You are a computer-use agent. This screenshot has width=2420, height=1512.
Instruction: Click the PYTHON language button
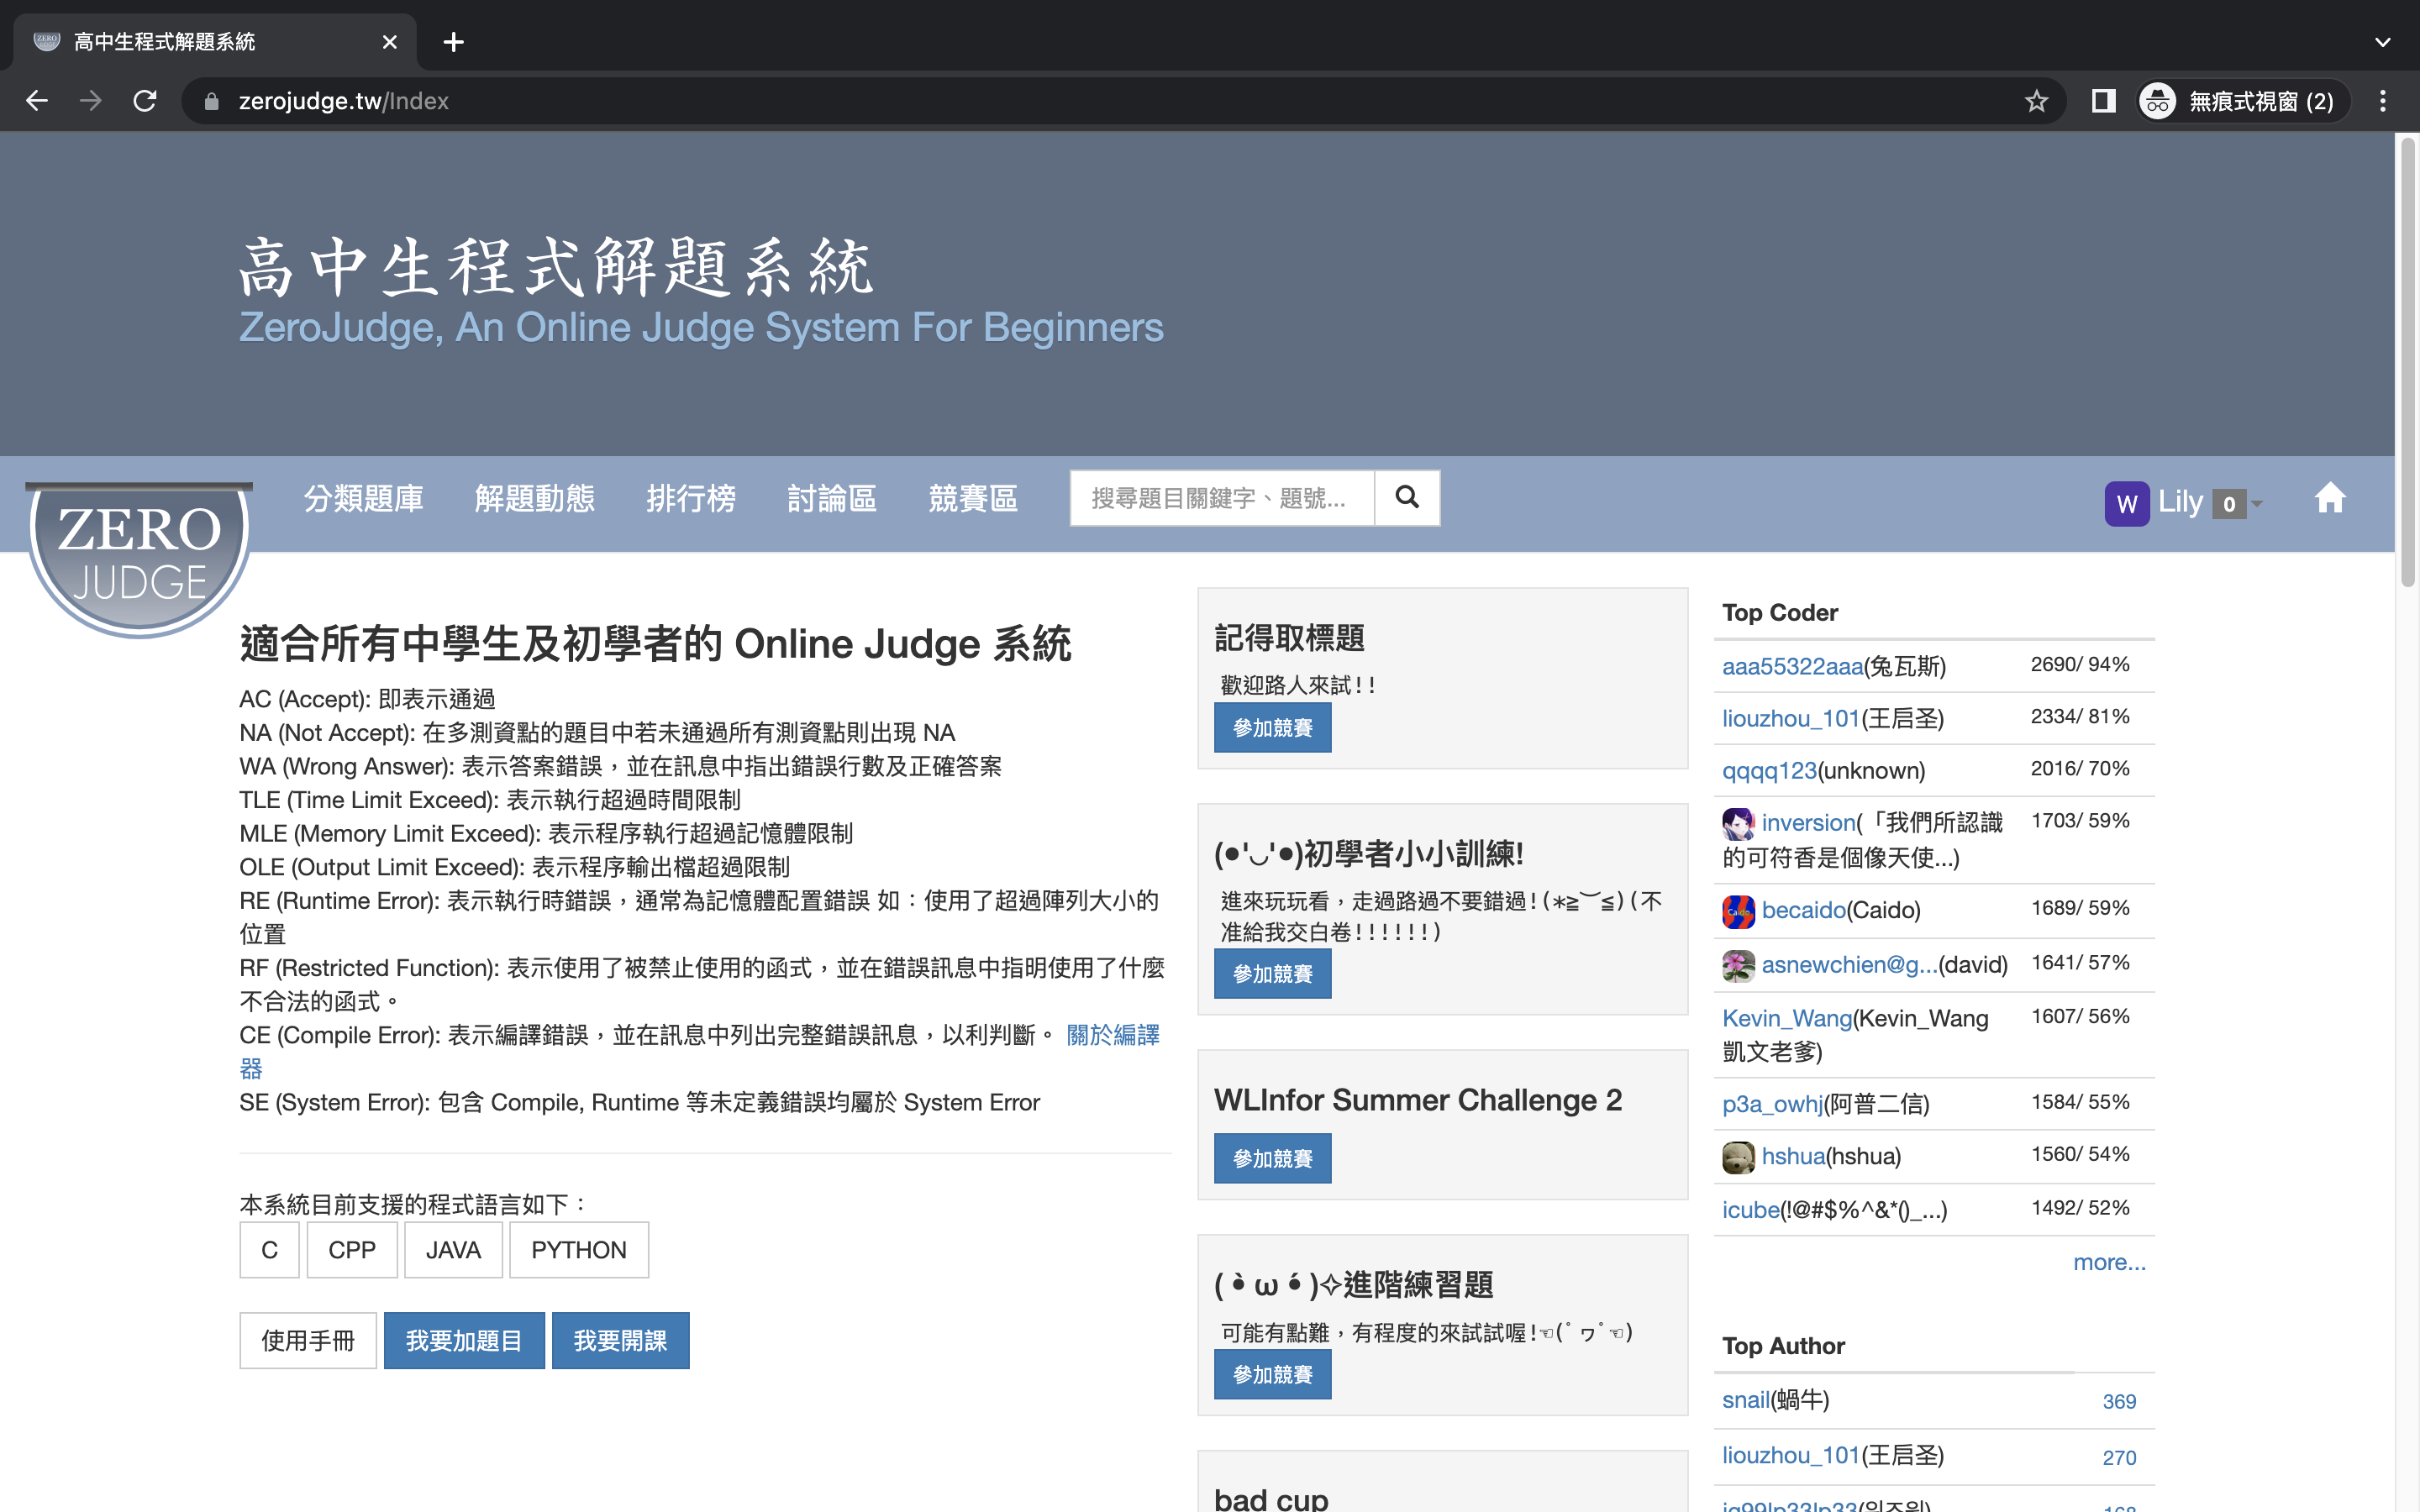click(x=579, y=1250)
